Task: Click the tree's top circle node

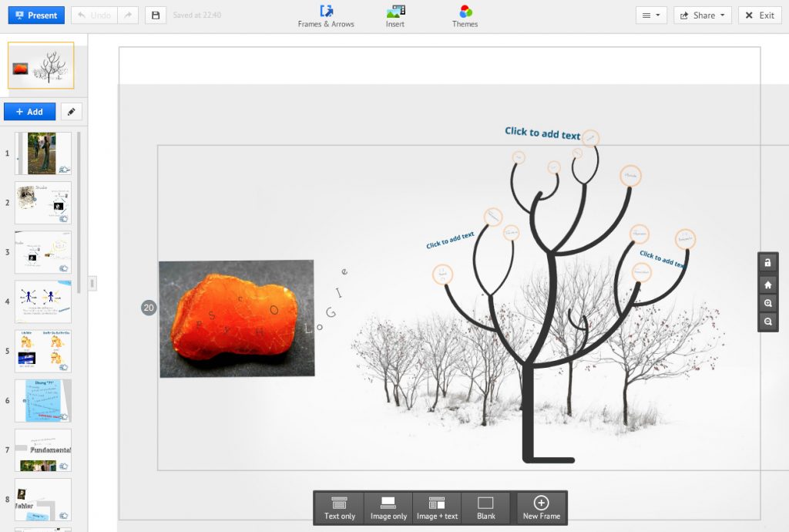Action: click(591, 138)
